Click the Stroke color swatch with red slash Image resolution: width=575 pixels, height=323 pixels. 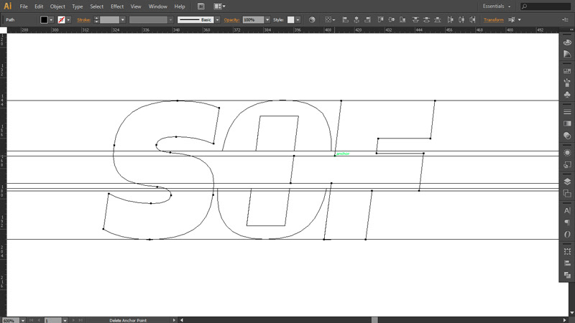[x=62, y=20]
